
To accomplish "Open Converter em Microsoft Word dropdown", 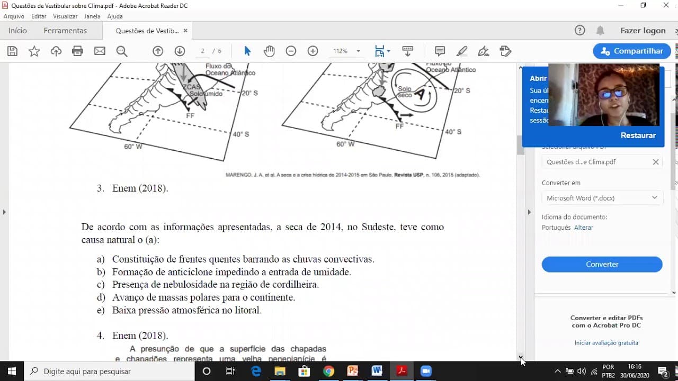I will pyautogui.click(x=602, y=198).
